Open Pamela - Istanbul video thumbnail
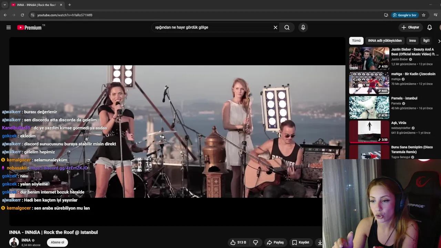 point(369,107)
